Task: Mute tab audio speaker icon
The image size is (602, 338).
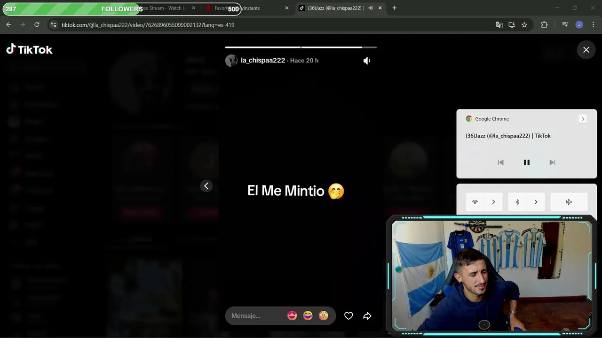Action: tap(371, 8)
